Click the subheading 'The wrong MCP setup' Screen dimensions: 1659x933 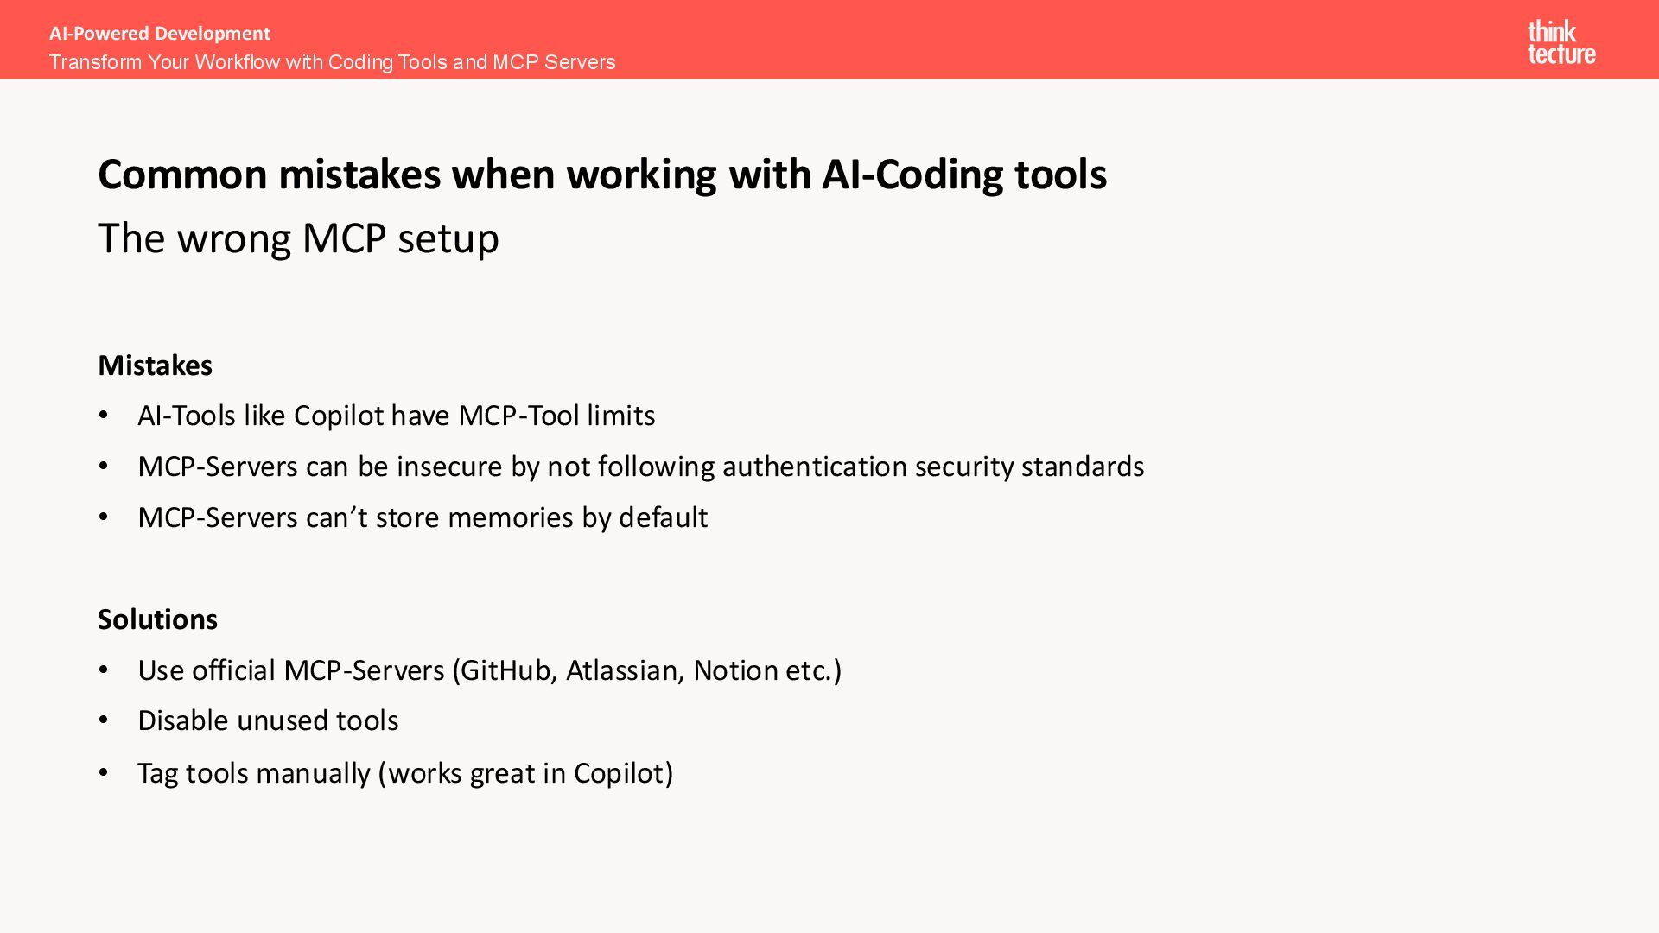coord(298,238)
